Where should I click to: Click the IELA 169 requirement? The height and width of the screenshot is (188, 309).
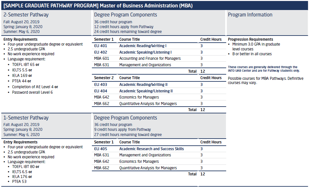click(x=22, y=76)
